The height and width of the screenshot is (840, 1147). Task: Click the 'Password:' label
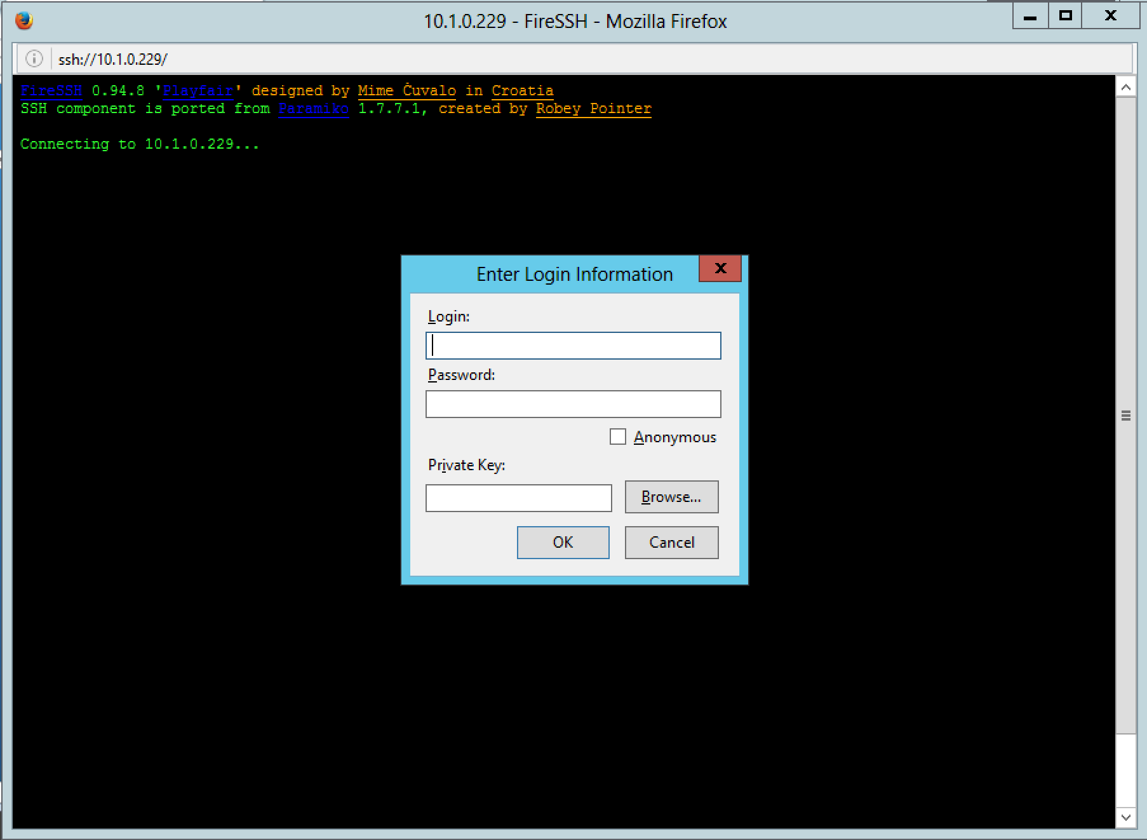point(462,375)
